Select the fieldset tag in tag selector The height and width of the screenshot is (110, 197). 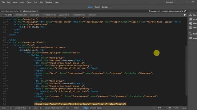(77, 108)
